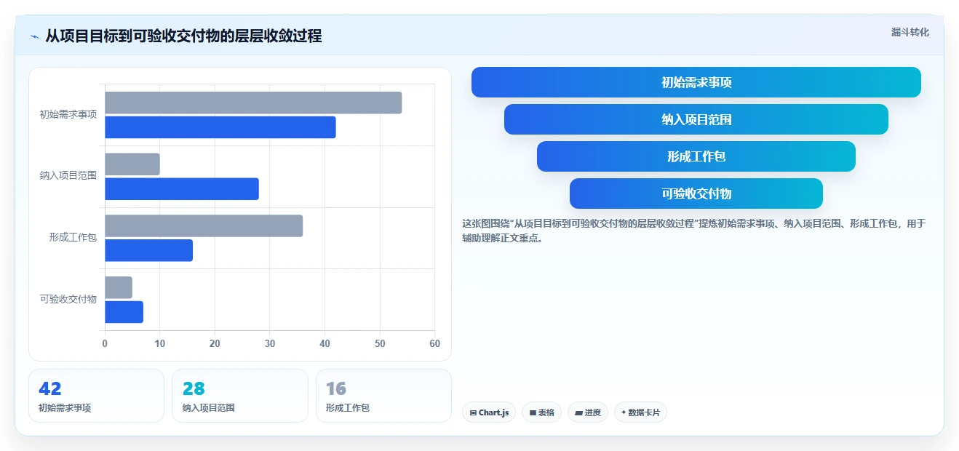The height and width of the screenshot is (451, 959).
Task: Click the blue bar for 形成工作包
Action: [x=149, y=250]
